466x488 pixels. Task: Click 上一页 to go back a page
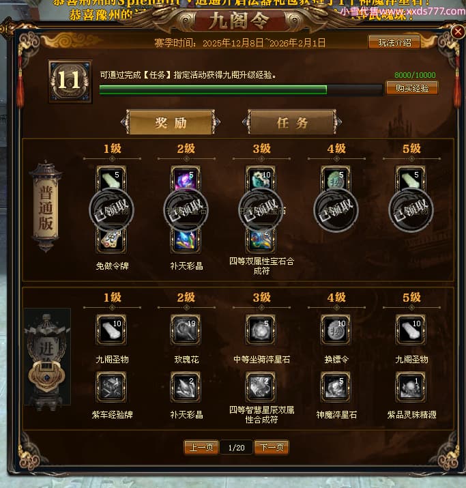201,448
